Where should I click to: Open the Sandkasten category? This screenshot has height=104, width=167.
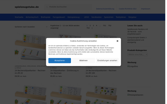[x=97, y=17]
